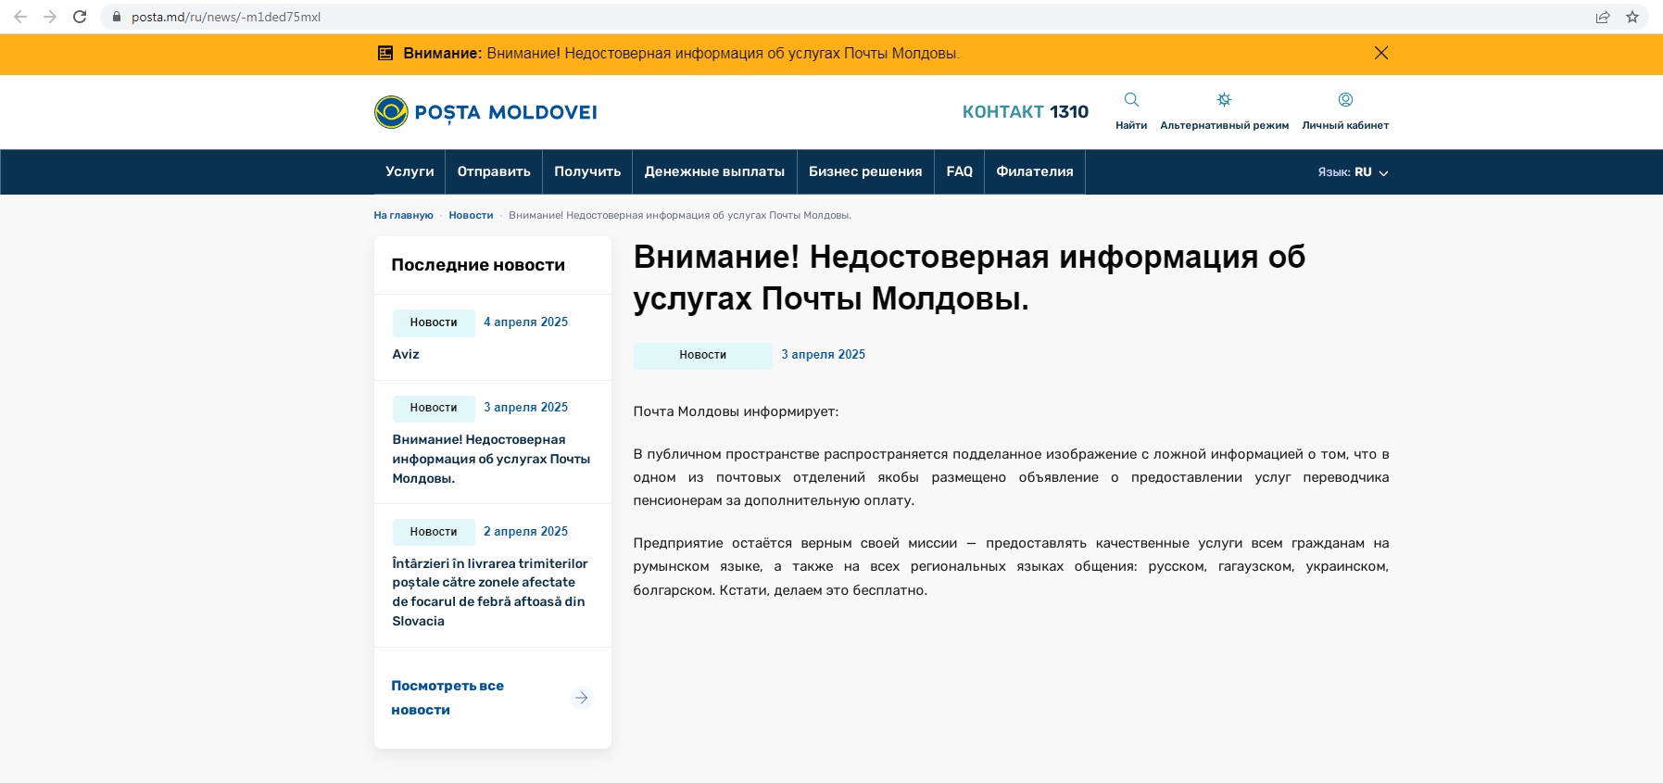Click the article's Новости category tag
1663x783 pixels.
pos(702,355)
